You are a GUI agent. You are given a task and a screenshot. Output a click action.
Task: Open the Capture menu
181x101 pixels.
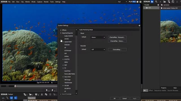pyautogui.click(x=40, y=2)
